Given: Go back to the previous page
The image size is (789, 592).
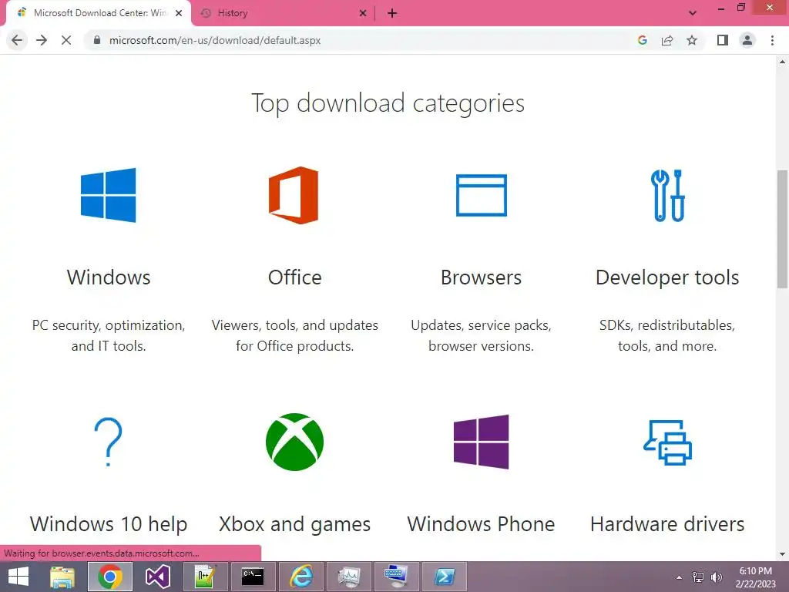Looking at the screenshot, I should [x=17, y=40].
